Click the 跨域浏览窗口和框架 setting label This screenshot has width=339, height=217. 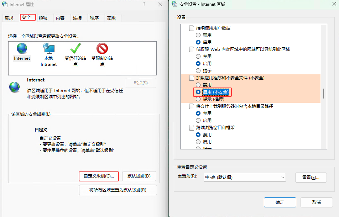pos(215,128)
